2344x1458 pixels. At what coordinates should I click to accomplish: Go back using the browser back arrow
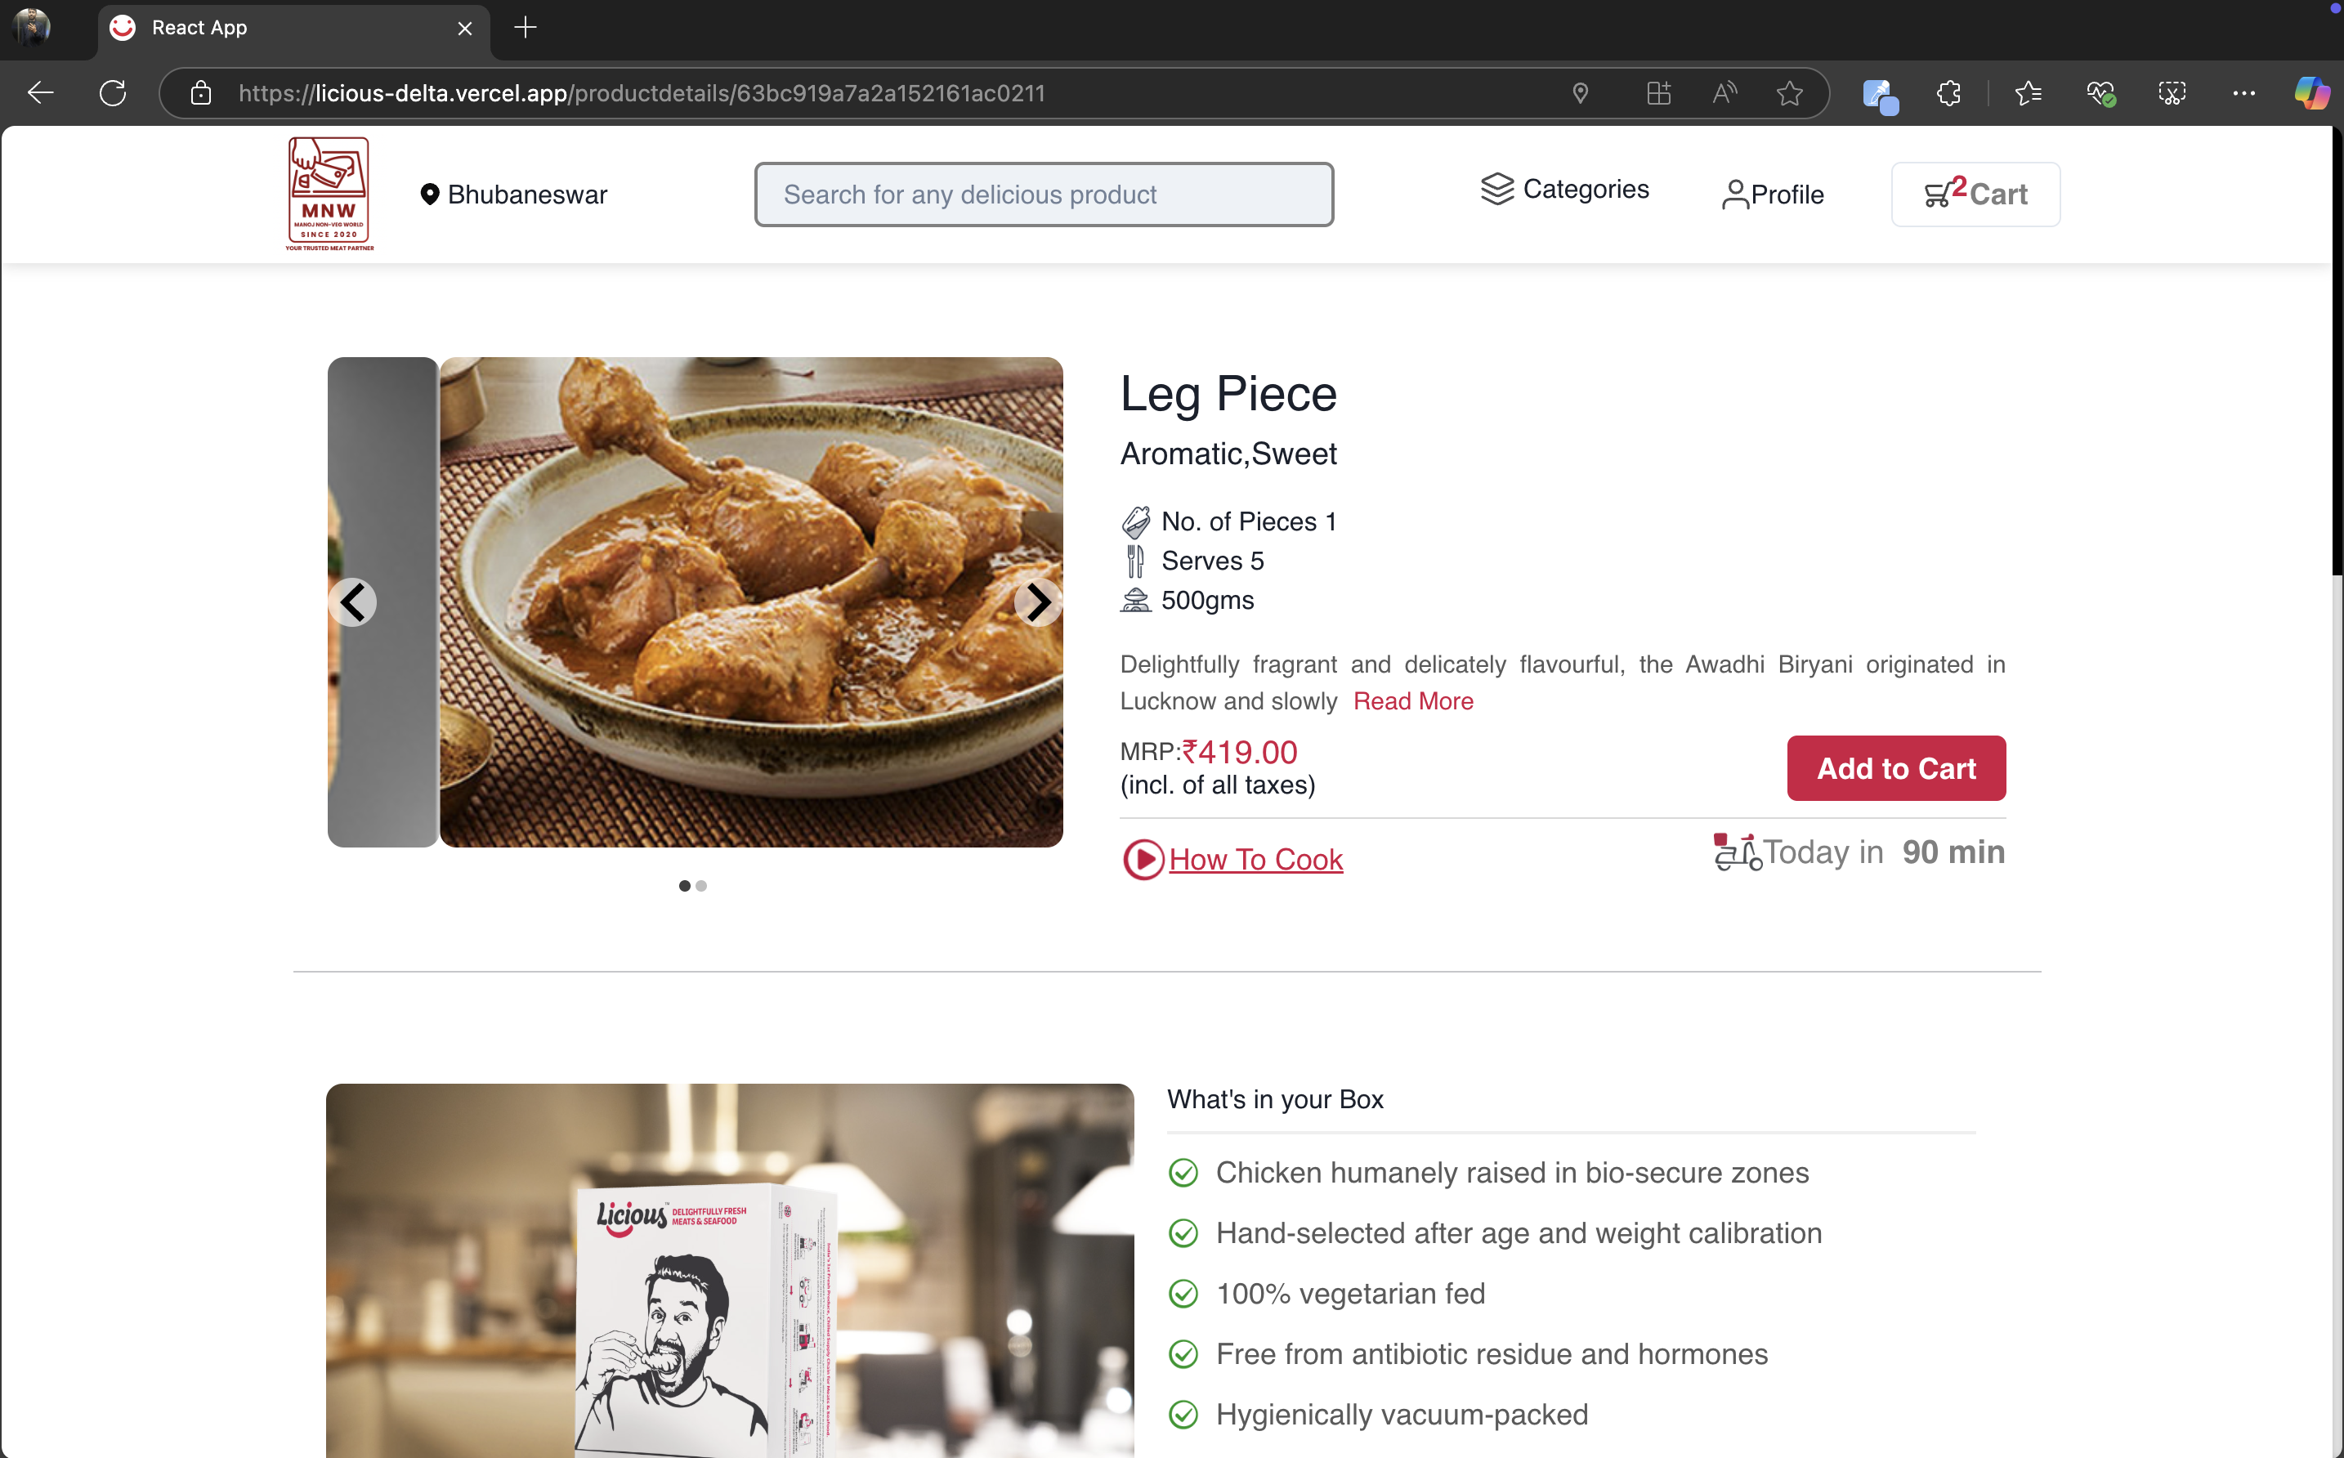click(41, 93)
